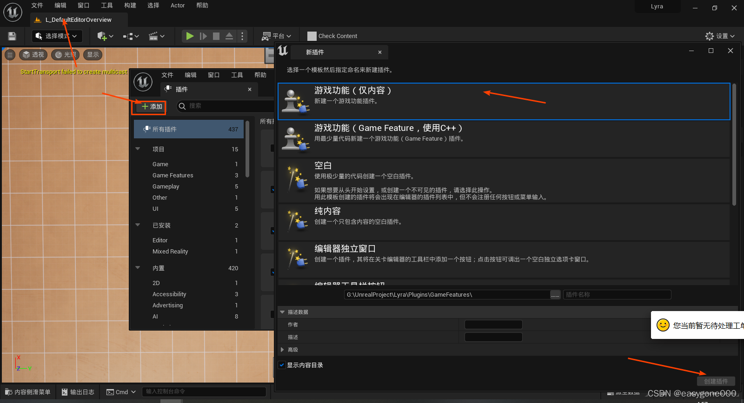Click the console command input field
This screenshot has width=744, height=403.
tap(204, 391)
